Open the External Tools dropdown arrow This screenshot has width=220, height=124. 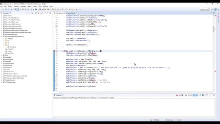(x=42, y=9)
